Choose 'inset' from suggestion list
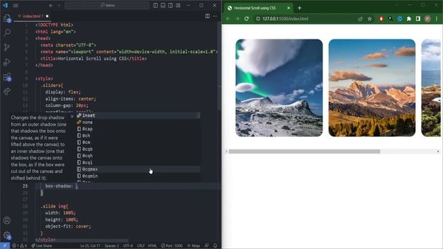 click(x=138, y=116)
